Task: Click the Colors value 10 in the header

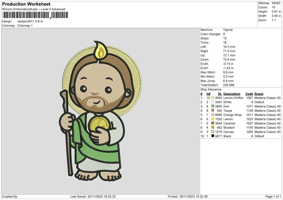Action: pos(273,8)
